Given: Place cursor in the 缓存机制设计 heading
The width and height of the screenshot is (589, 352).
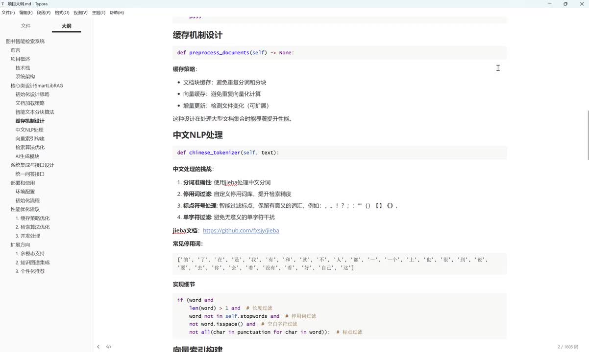Looking at the screenshot, I should pos(197,35).
